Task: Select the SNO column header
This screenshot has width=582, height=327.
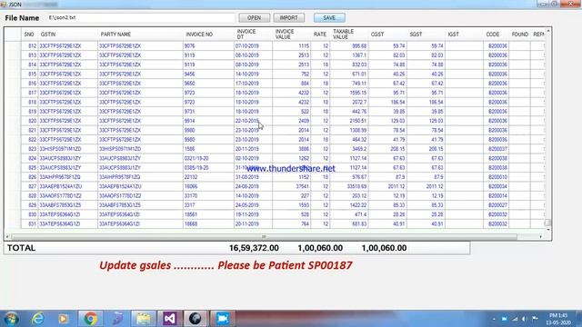Action: [29, 35]
